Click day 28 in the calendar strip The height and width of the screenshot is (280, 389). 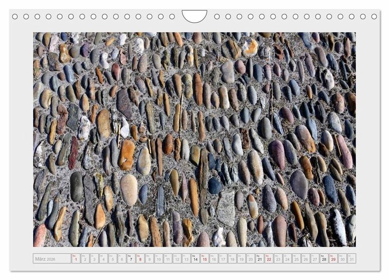click(x=324, y=259)
